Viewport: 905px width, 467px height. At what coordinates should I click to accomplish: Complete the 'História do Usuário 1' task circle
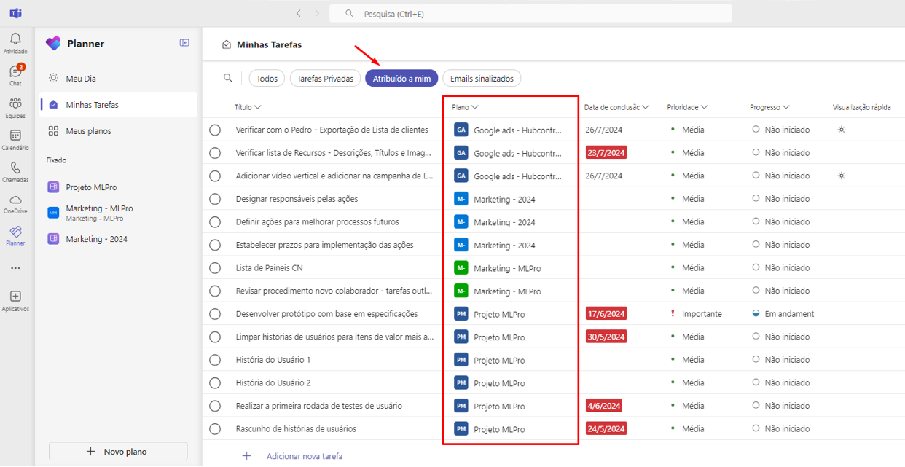click(x=215, y=360)
